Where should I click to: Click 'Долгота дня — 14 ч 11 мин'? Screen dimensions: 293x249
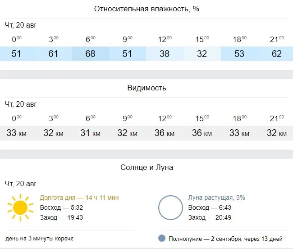(79, 197)
